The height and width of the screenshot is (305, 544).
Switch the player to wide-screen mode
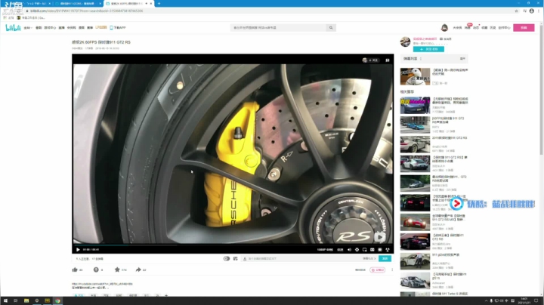372,250
